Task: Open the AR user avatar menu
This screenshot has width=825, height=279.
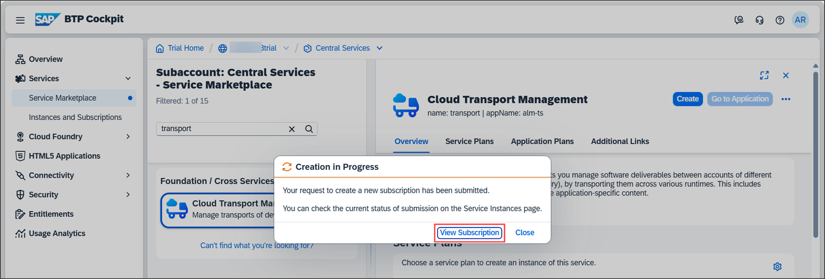Action: 800,19
